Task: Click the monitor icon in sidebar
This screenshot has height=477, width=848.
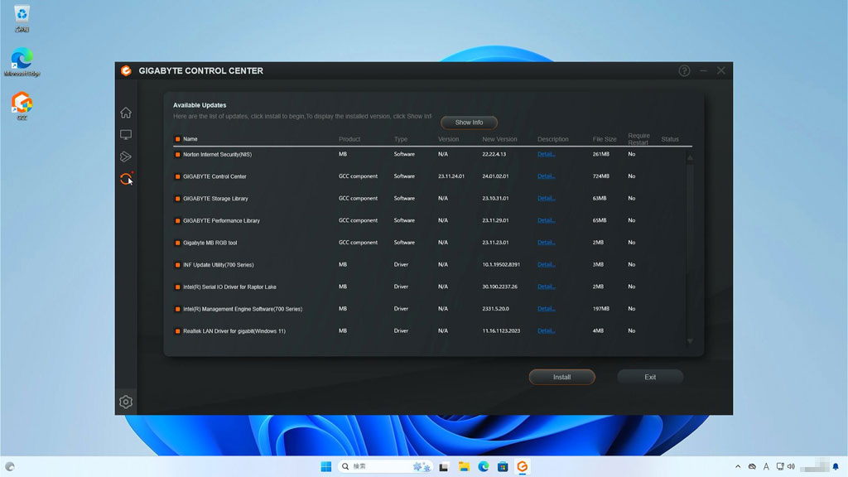Action: tap(126, 134)
